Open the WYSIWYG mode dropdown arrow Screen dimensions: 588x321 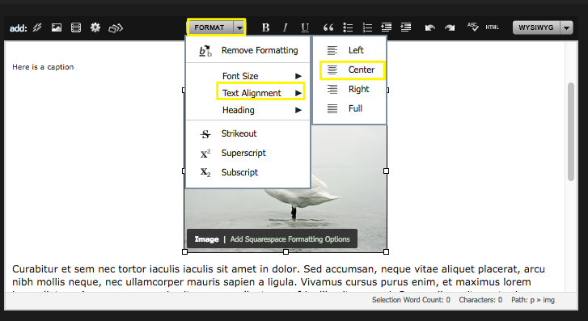[x=566, y=27]
